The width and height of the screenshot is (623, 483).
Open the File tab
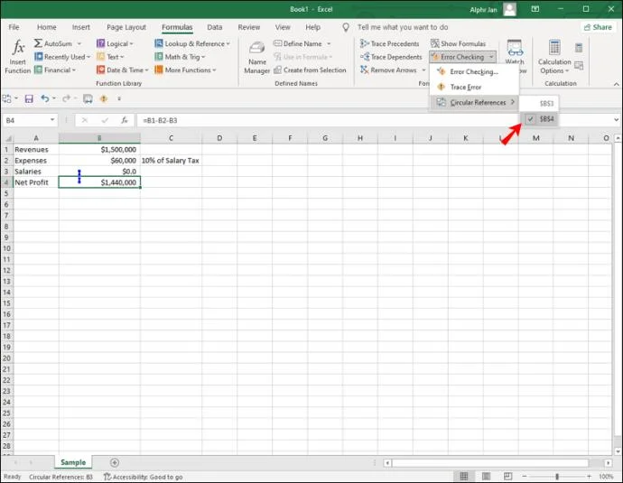click(x=14, y=27)
